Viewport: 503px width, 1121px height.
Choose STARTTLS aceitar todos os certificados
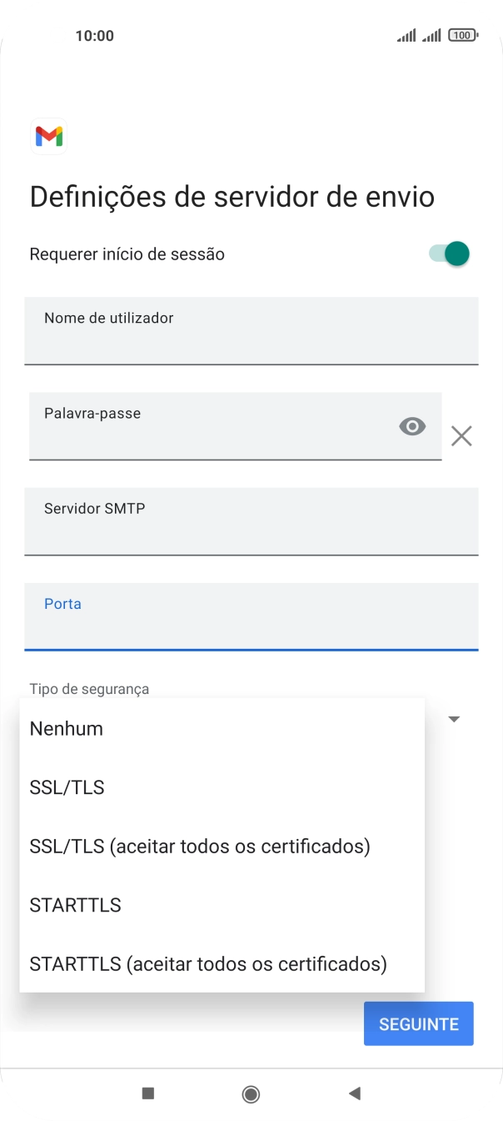tap(208, 963)
